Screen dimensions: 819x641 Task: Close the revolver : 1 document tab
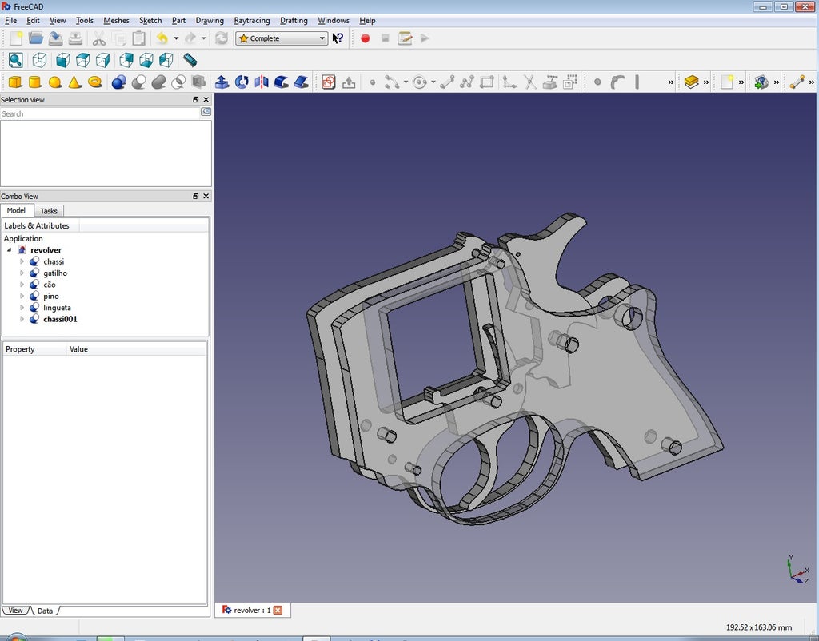[278, 611]
